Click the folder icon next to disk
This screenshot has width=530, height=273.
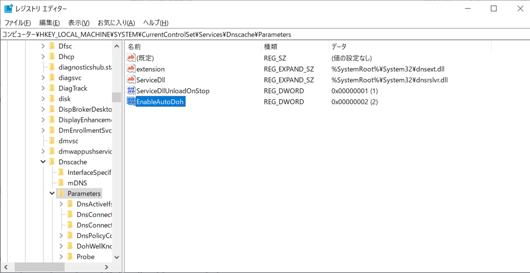(52, 99)
